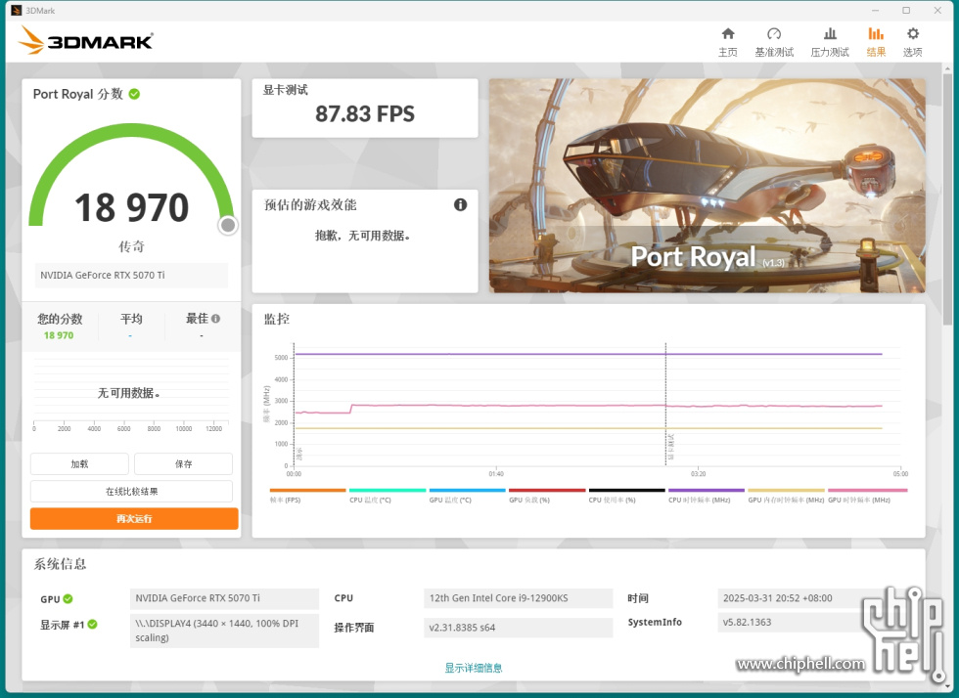
Task: Click the GPU name field in system info
Action: point(224,598)
